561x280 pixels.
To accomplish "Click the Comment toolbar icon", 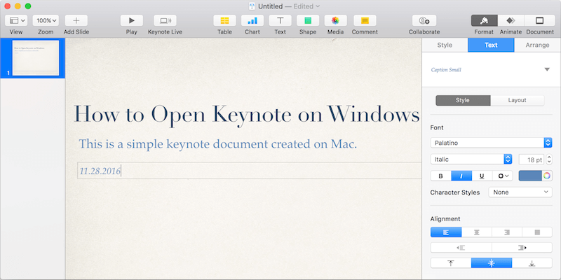I will (365, 21).
